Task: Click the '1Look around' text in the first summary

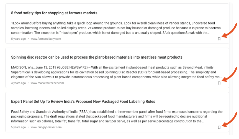Action: pos(21,23)
